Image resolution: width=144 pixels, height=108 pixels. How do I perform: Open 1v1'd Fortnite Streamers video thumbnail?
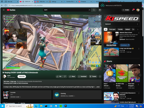click(111, 96)
